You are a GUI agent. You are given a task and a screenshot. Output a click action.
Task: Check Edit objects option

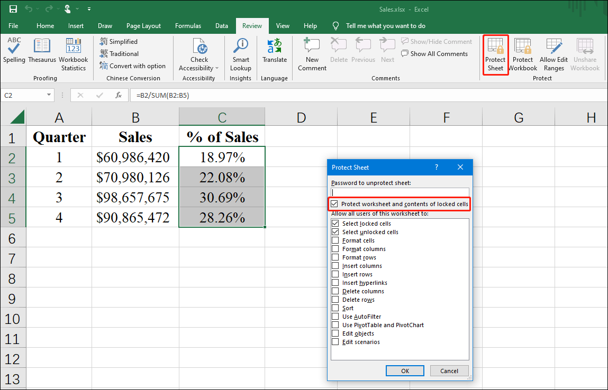(335, 333)
